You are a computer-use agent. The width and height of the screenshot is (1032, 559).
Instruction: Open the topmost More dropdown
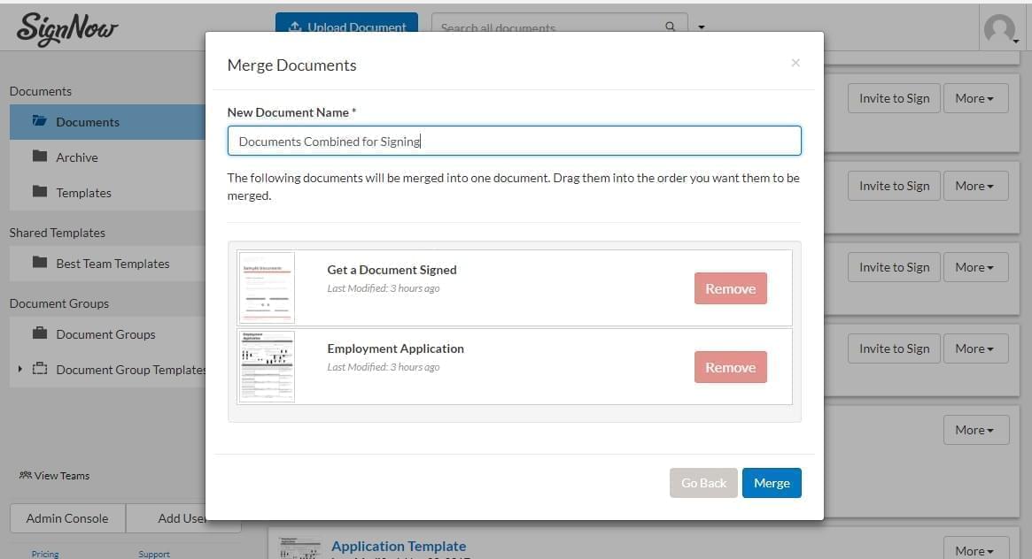(974, 97)
